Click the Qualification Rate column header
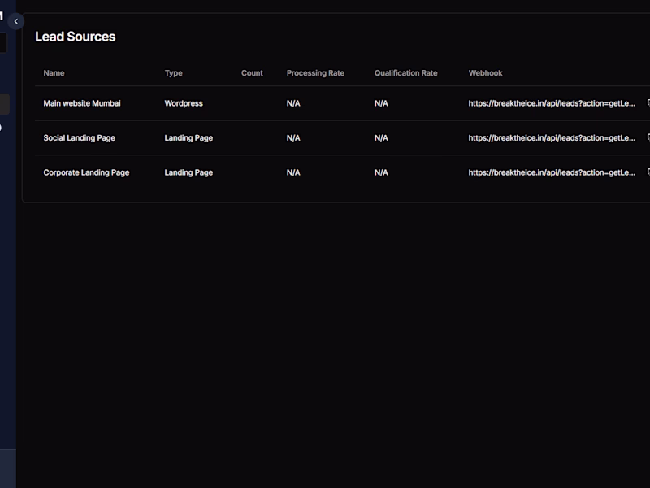The height and width of the screenshot is (488, 650). tap(405, 73)
